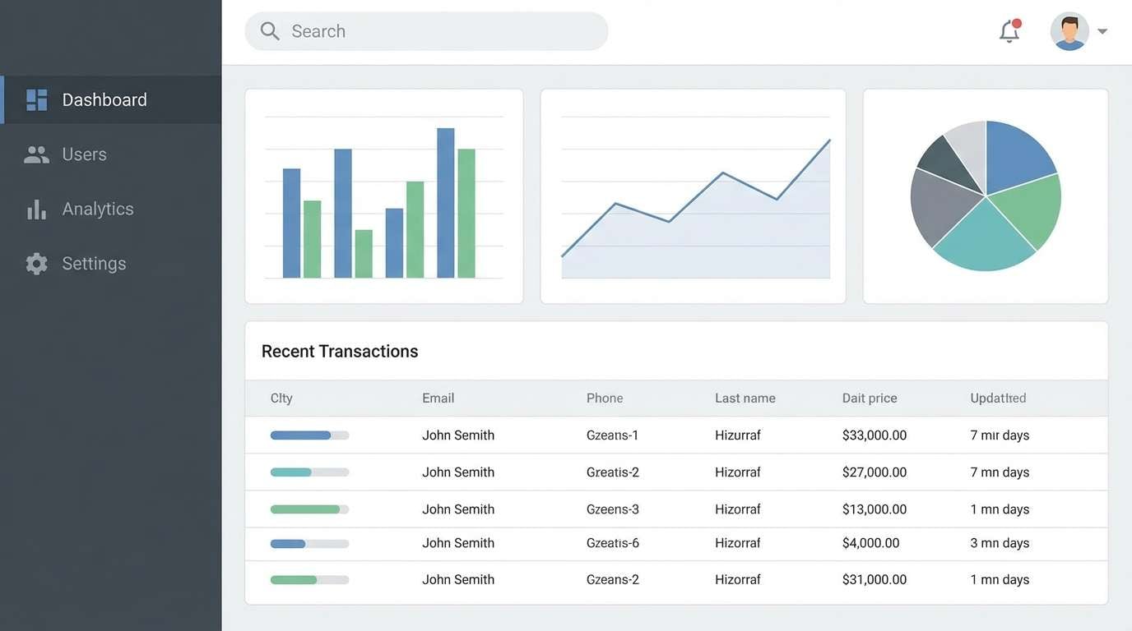The image size is (1132, 631).
Task: Select the pie chart widget
Action: pyautogui.click(x=985, y=196)
